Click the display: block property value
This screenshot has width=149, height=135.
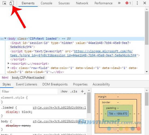27,112
